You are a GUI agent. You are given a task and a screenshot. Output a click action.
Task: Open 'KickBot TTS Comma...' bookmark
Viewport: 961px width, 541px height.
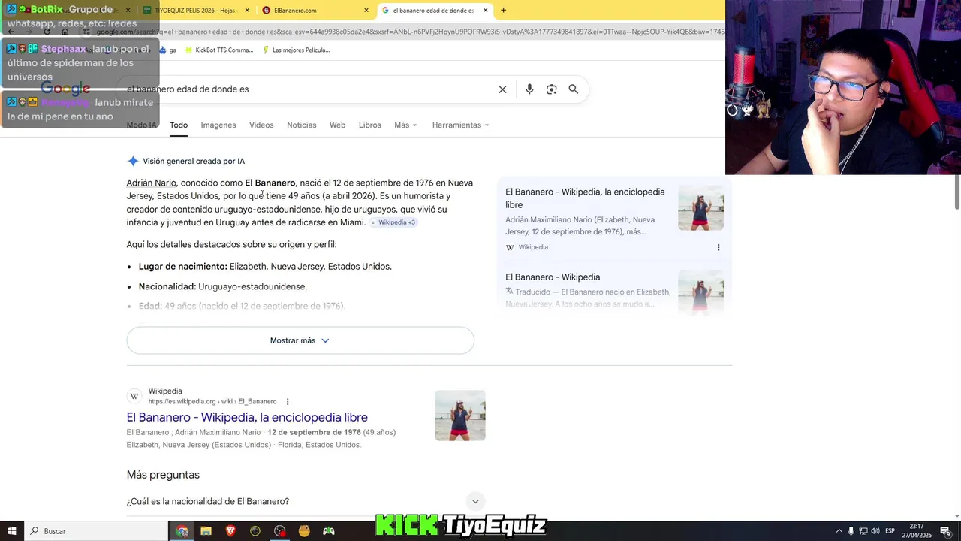point(218,50)
